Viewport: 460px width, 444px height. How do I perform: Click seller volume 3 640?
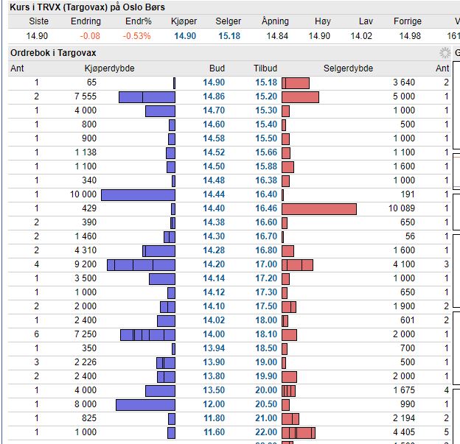[x=404, y=82]
